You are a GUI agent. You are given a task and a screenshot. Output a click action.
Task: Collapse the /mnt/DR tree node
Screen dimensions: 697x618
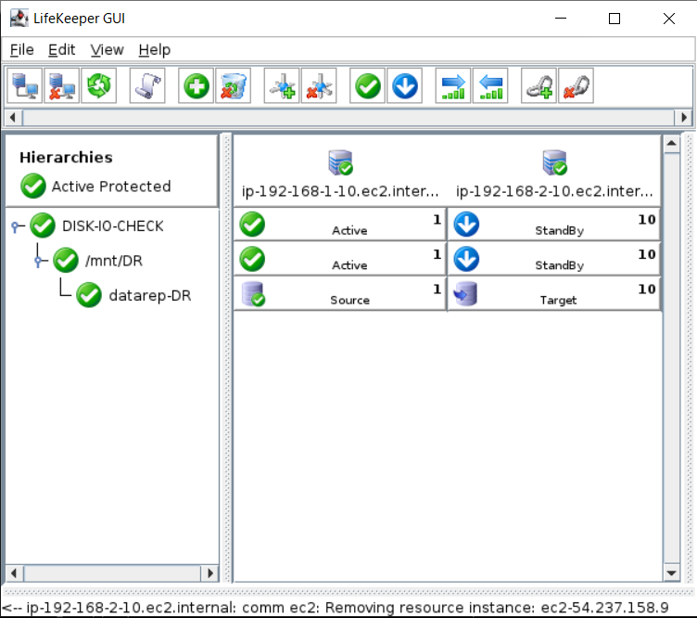point(40,261)
